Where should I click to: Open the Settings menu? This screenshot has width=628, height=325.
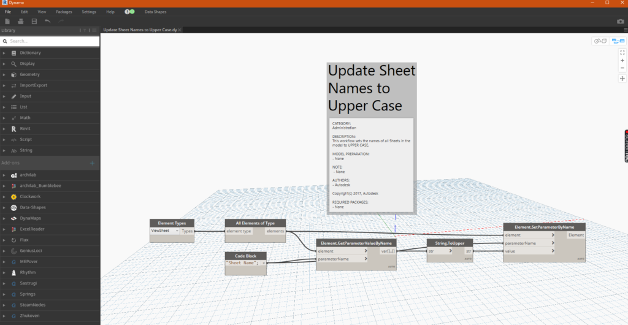pos(89,12)
